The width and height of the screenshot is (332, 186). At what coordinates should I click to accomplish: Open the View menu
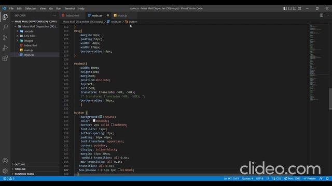click(43, 8)
